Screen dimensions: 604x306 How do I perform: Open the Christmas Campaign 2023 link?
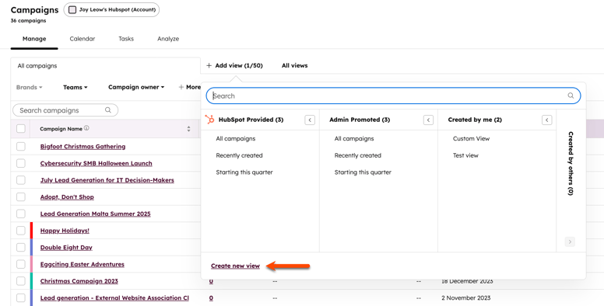pos(79,281)
